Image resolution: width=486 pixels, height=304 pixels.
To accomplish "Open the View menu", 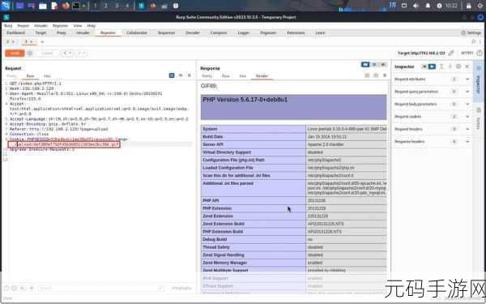I will coord(78,26).
